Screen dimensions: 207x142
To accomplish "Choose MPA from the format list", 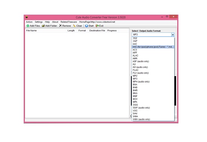I will tap(153, 102).
